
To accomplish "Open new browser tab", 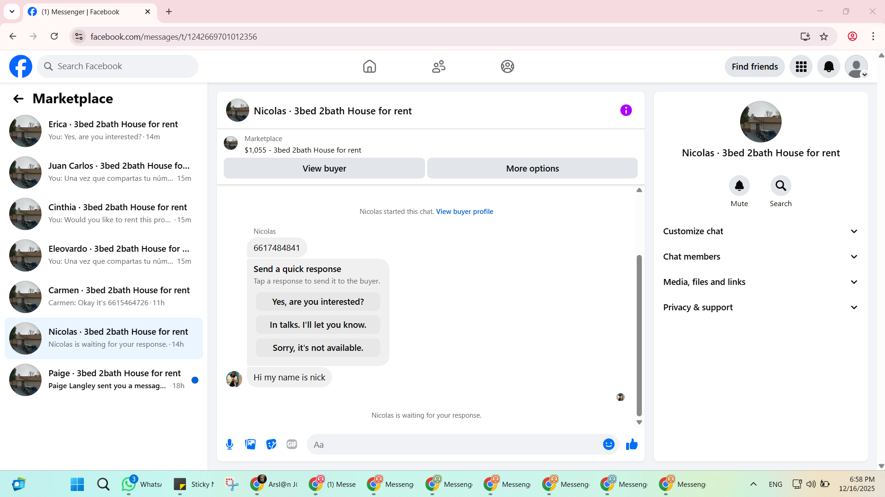I will [169, 12].
